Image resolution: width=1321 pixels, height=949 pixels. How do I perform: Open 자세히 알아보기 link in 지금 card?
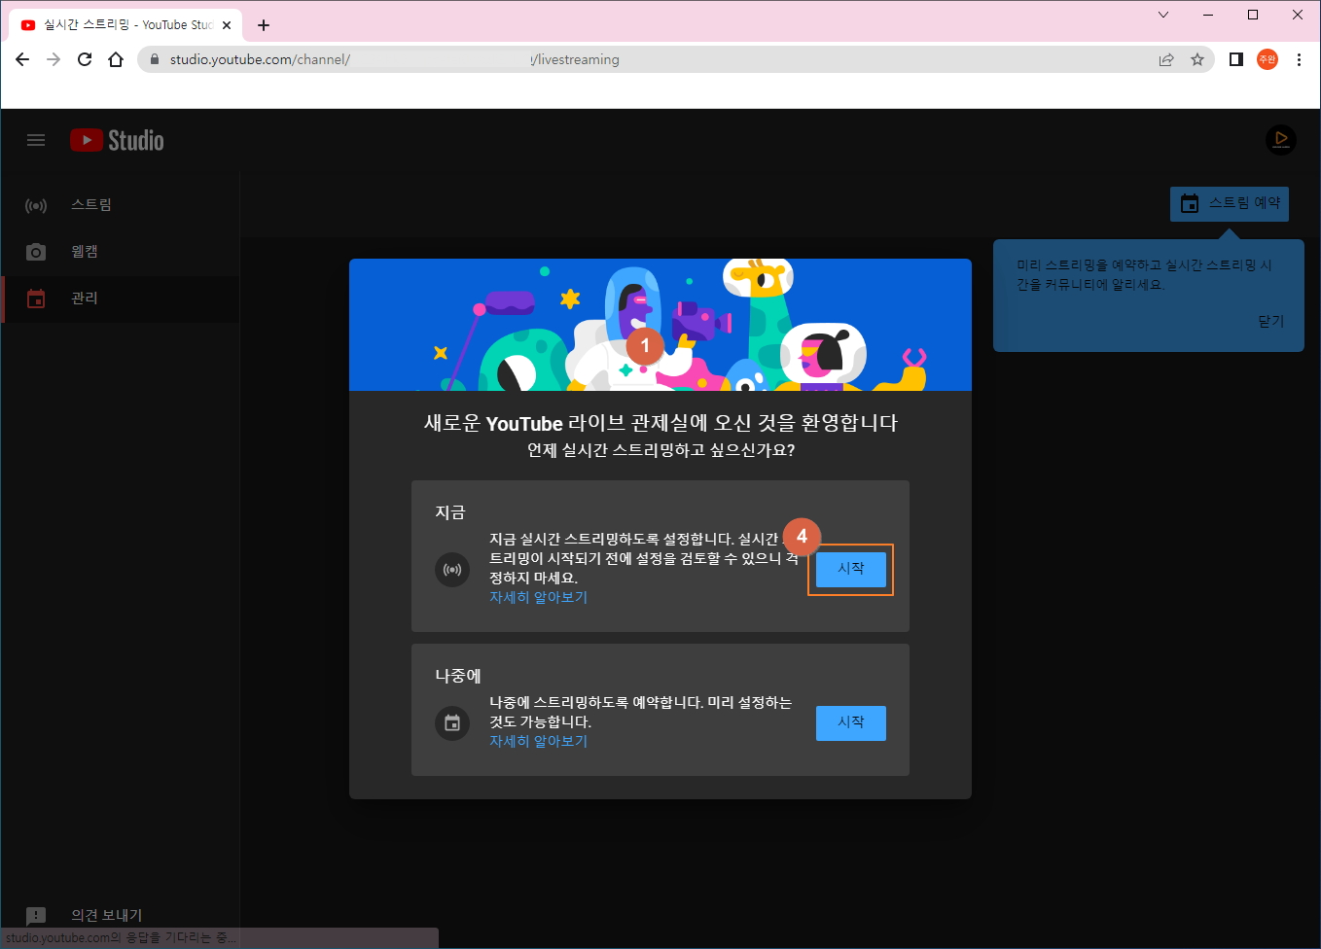[538, 597]
